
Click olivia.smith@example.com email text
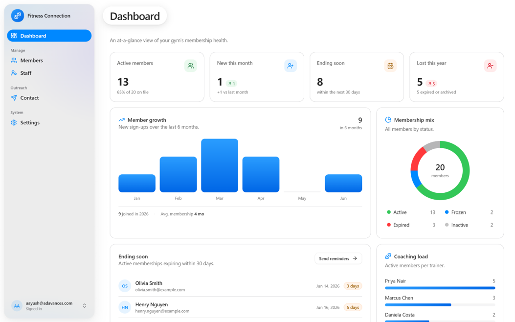point(160,290)
